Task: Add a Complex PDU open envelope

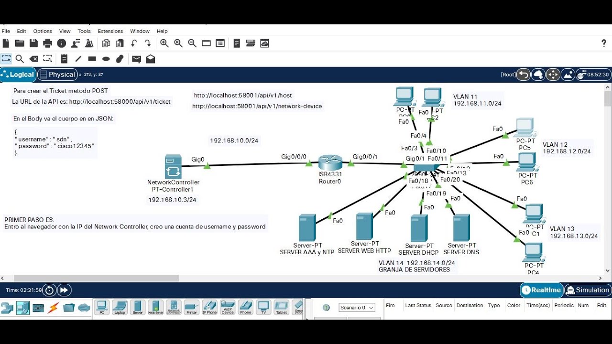Action: pyautogui.click(x=151, y=59)
